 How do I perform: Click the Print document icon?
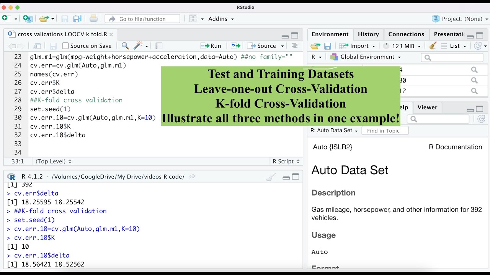(93, 18)
